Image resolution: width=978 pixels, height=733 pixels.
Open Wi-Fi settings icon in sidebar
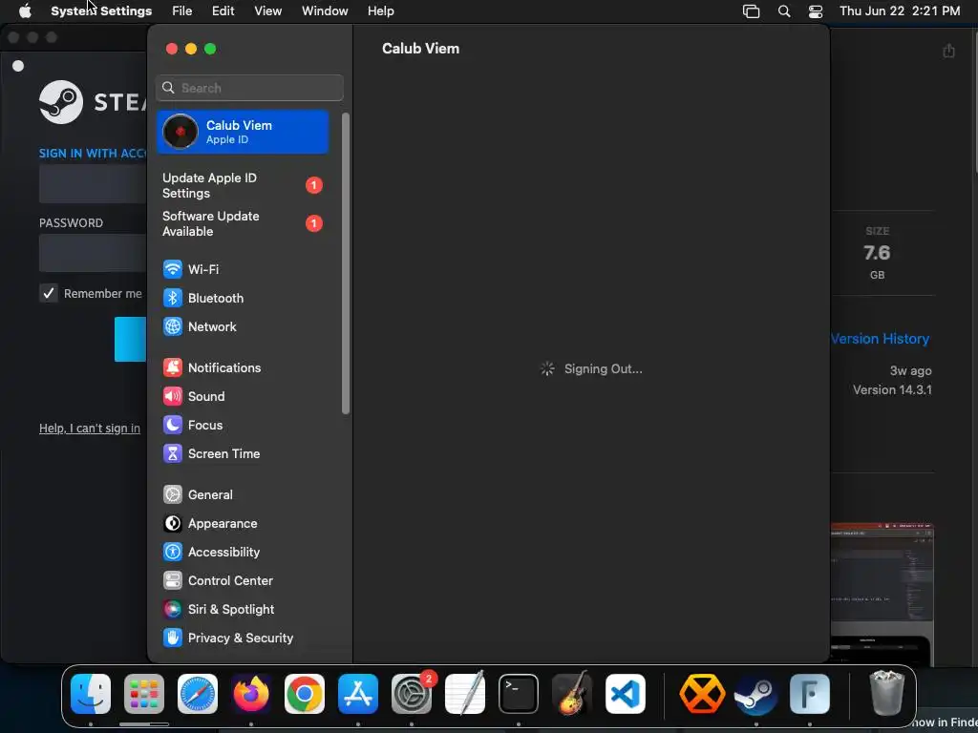(x=172, y=269)
